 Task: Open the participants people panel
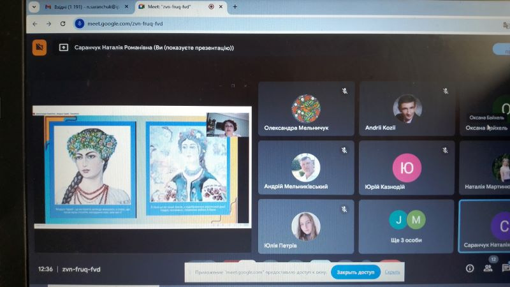coord(488,269)
